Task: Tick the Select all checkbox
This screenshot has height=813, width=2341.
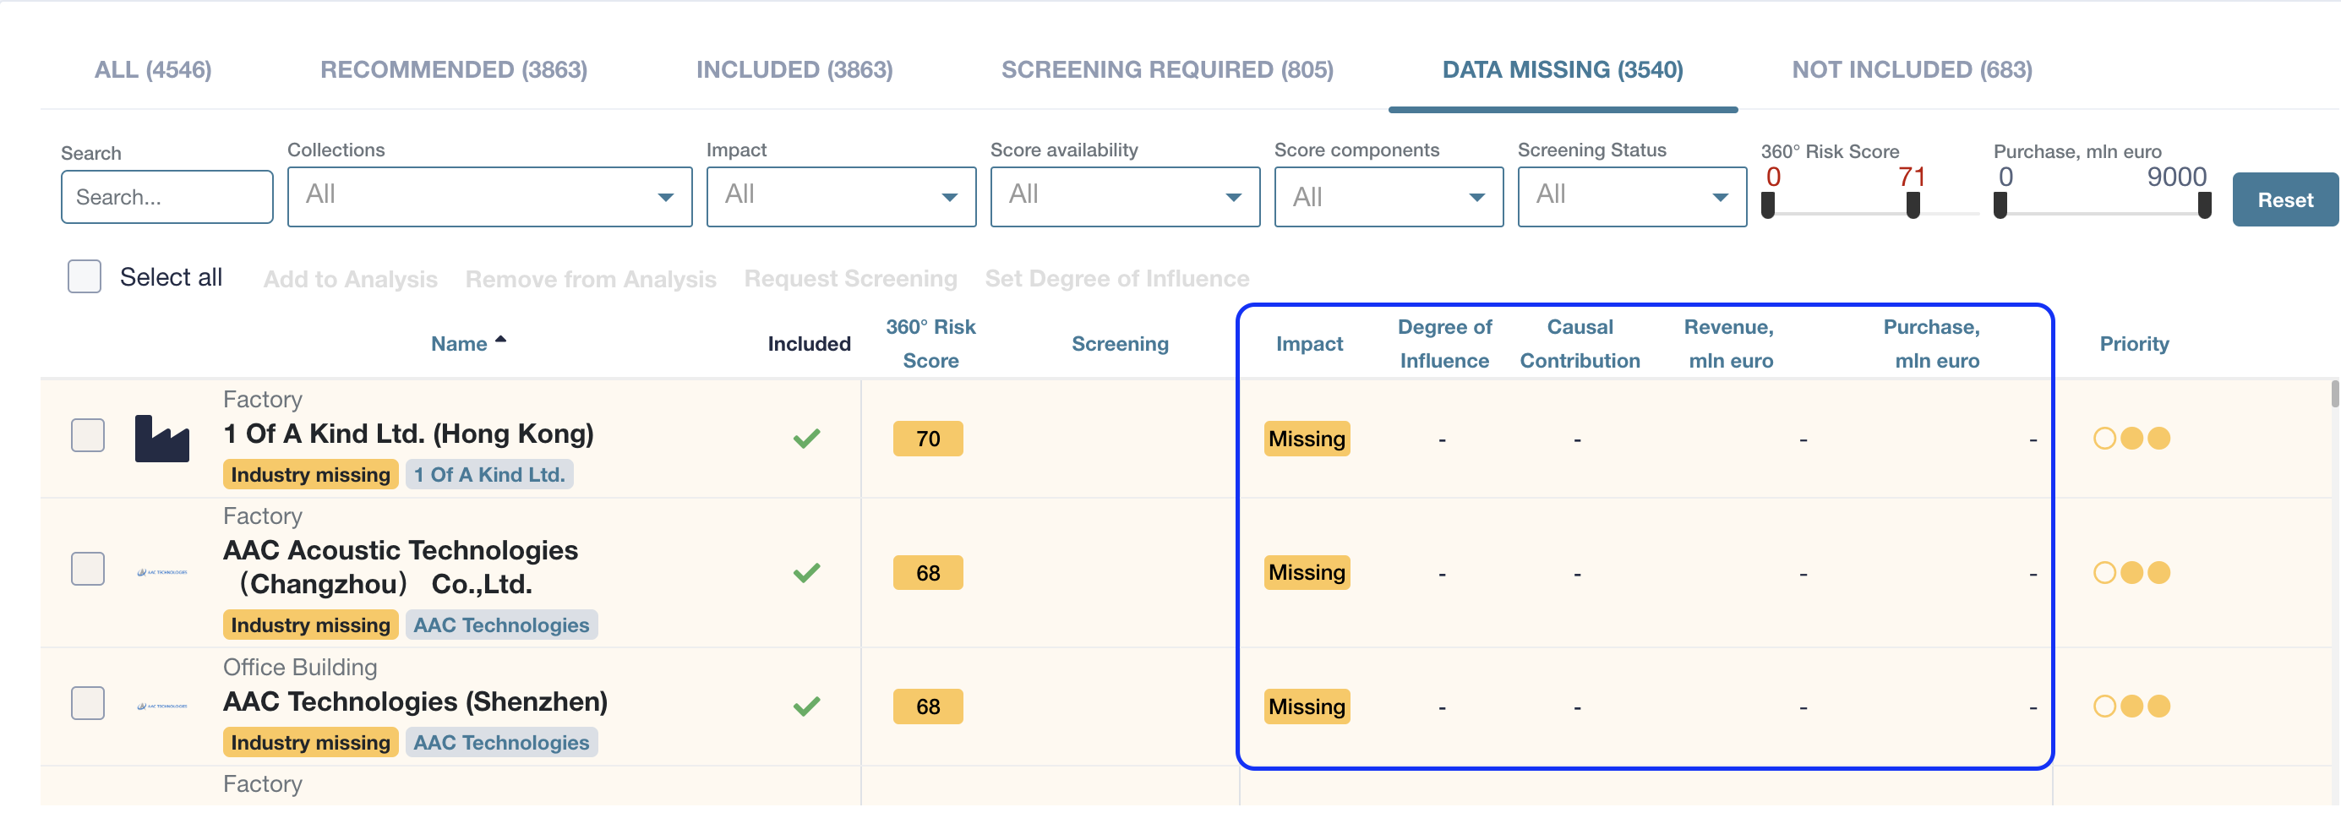Action: (x=85, y=277)
